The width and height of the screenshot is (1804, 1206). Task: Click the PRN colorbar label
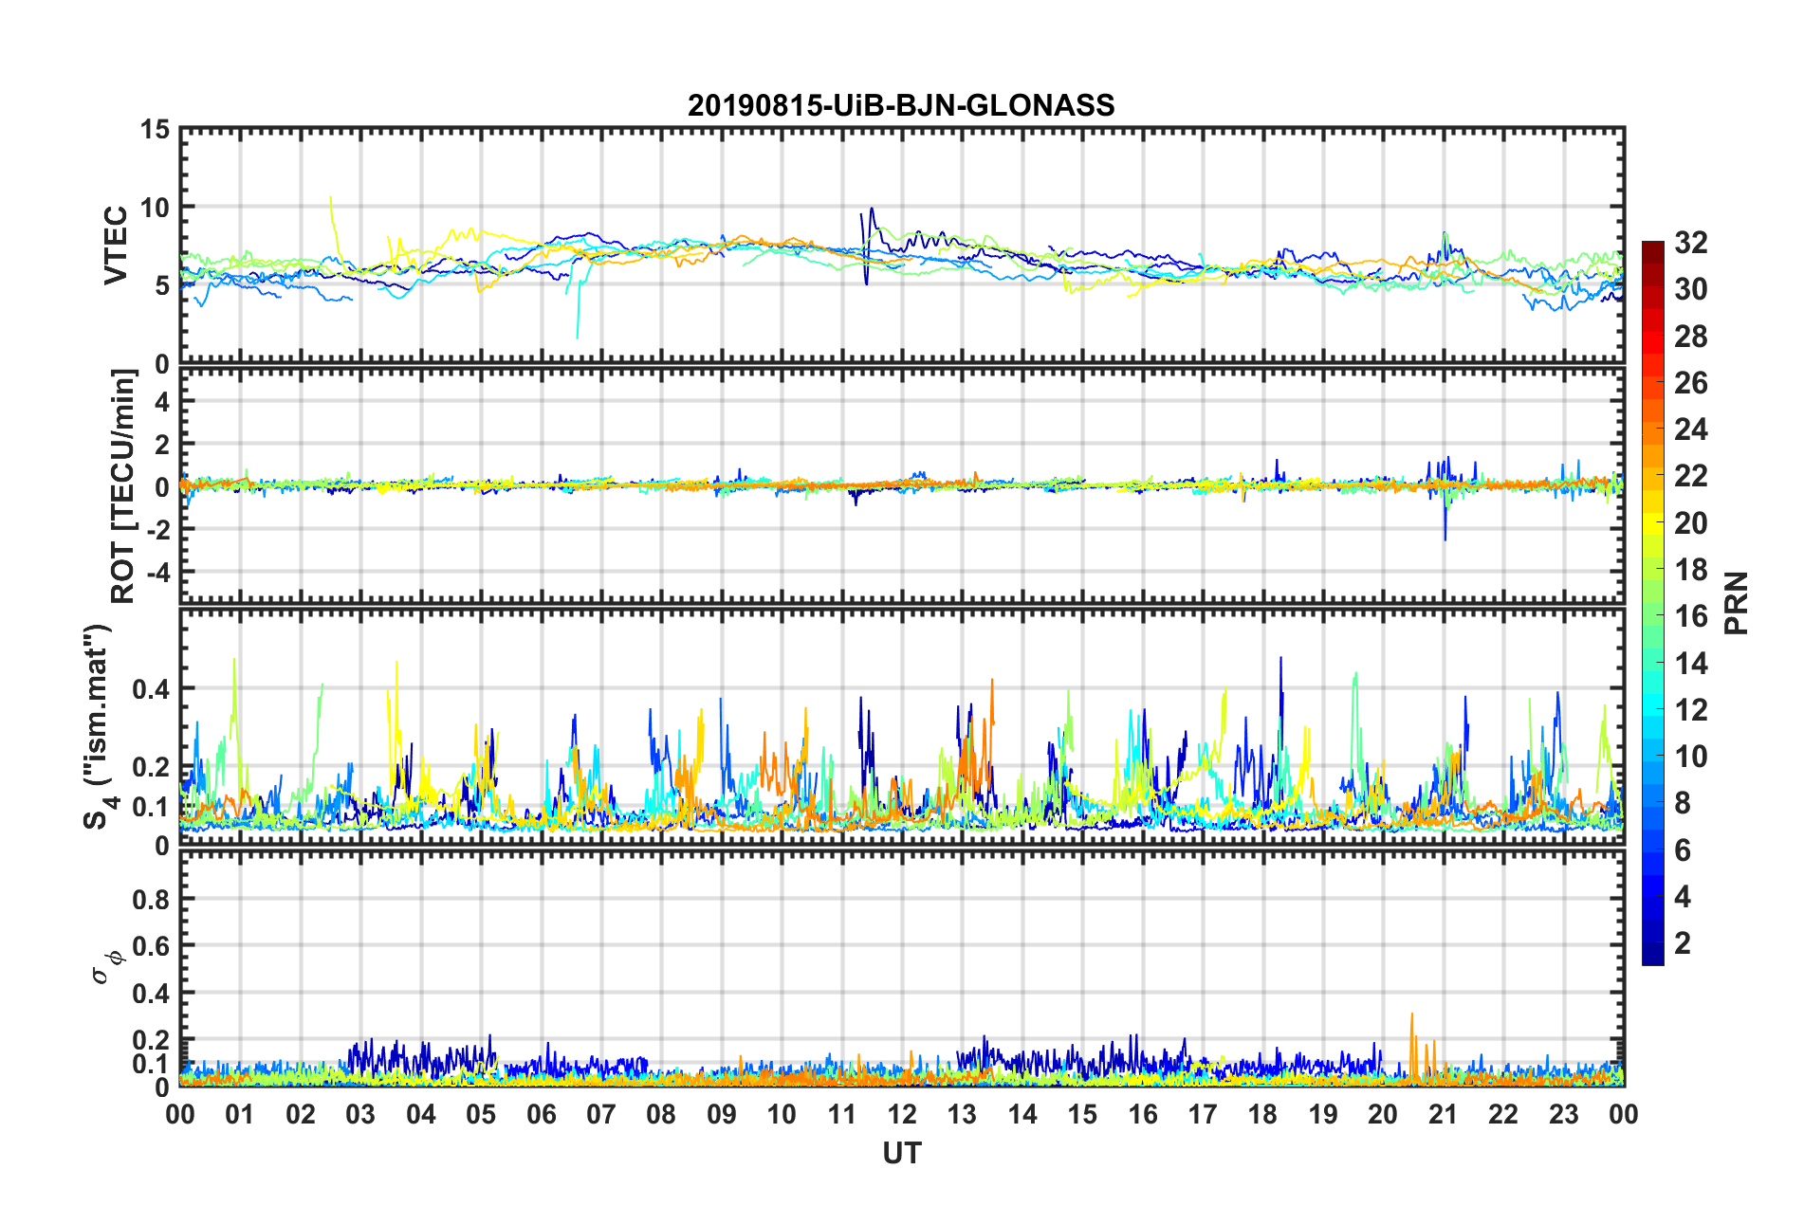[x=1736, y=603]
